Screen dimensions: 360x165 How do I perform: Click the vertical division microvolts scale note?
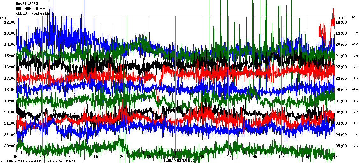(x=40, y=161)
